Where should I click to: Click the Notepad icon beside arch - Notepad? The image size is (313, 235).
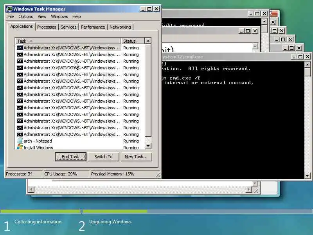click(20, 141)
